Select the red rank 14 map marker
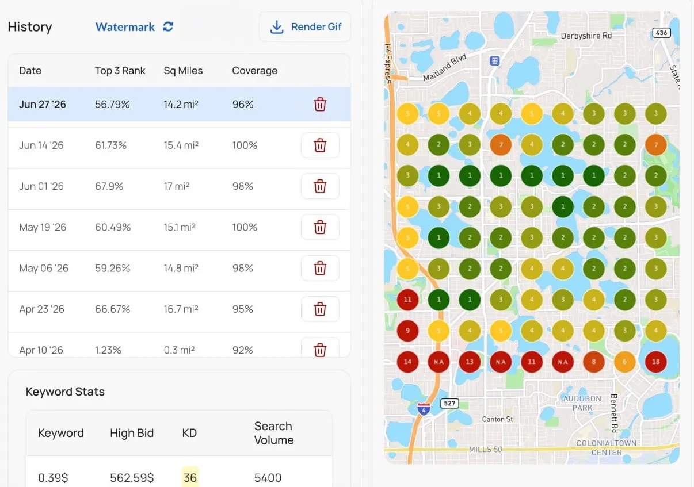Viewport: 694px width, 487px height. [407, 362]
